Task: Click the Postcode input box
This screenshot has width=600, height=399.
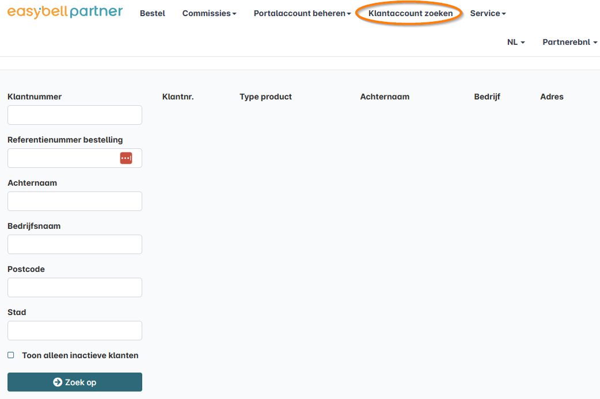Action: 75,287
